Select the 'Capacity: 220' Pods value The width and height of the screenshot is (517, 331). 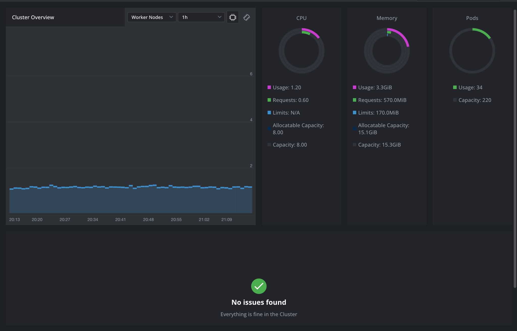pos(475,100)
